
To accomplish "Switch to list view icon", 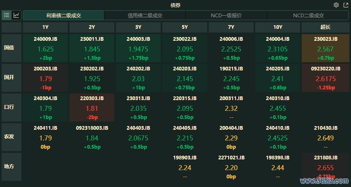I will 7,15.
